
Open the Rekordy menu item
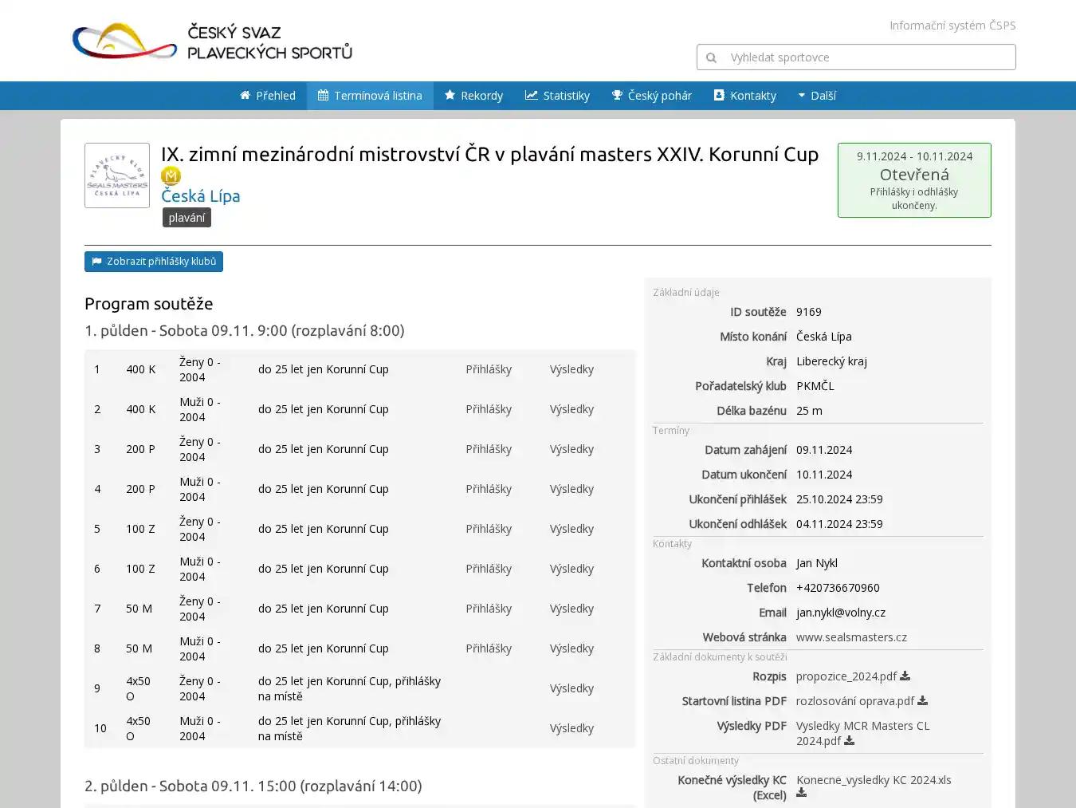(x=473, y=96)
